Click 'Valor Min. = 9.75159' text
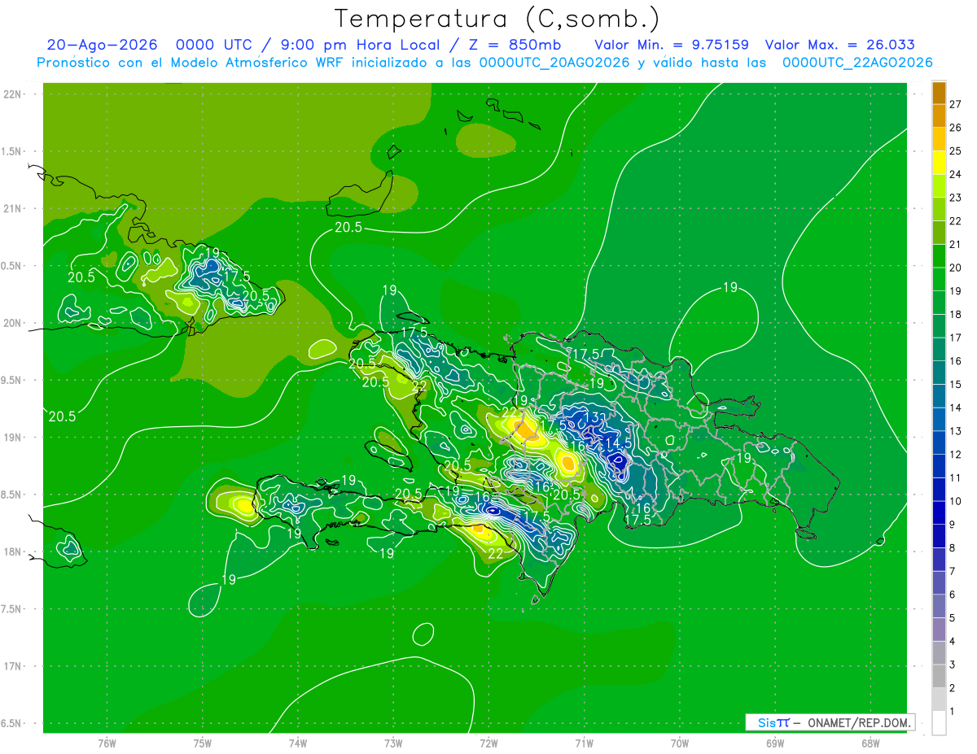 pyautogui.click(x=672, y=45)
